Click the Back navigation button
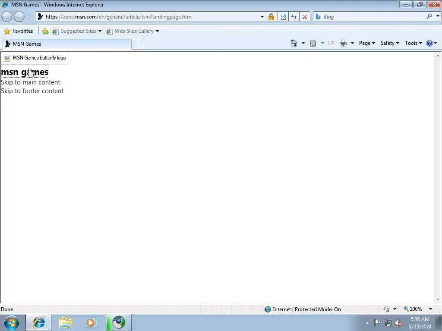The height and width of the screenshot is (331, 442). tap(6, 17)
